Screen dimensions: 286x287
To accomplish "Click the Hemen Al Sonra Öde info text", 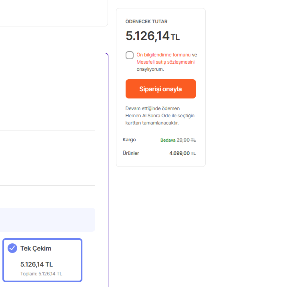I will pyautogui.click(x=160, y=116).
